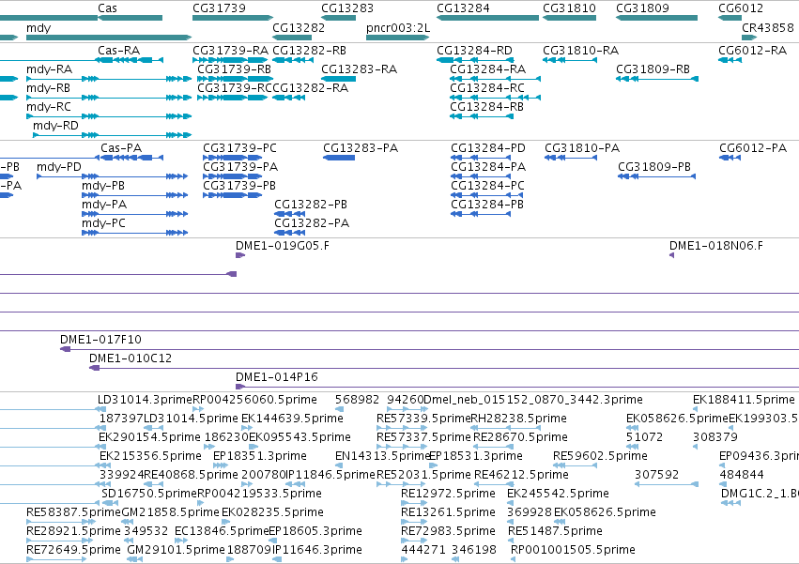The height and width of the screenshot is (564, 799).
Task: Select the CG31739-RA transcript
Action: click(230, 60)
